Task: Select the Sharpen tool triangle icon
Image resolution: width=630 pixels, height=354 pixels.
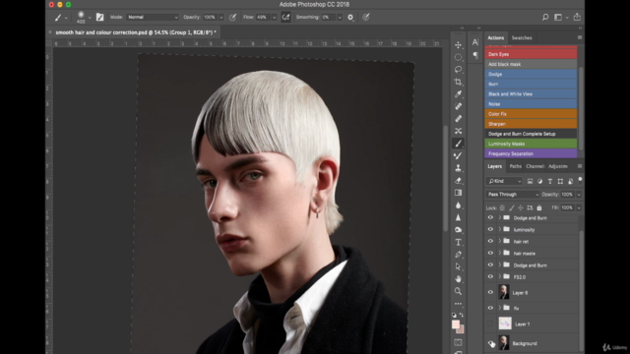Action: click(458, 217)
